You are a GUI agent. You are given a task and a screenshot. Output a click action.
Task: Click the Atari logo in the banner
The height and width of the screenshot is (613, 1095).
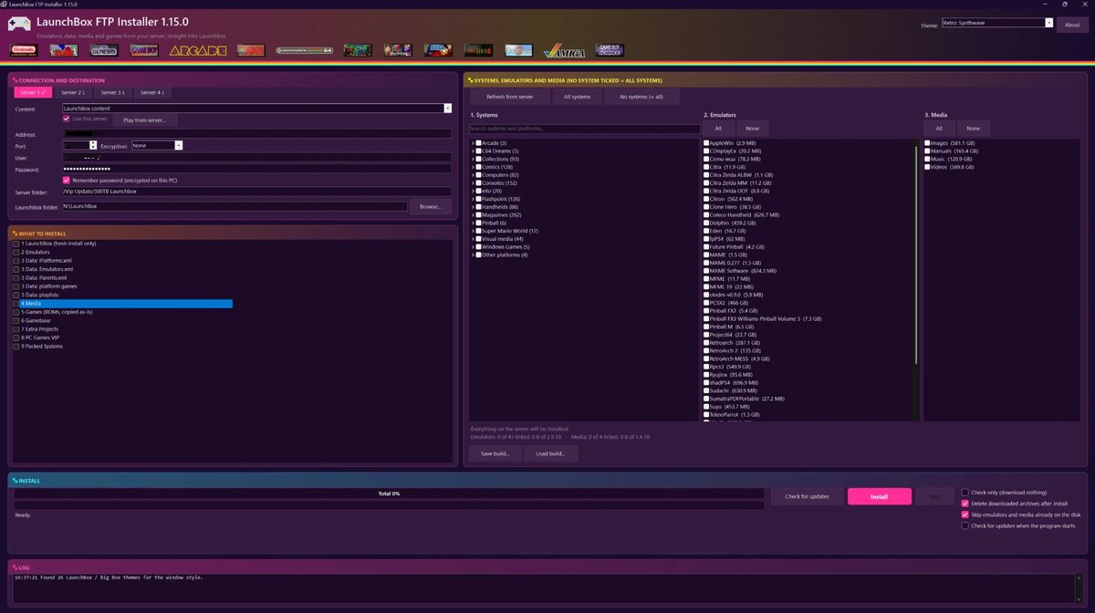point(251,50)
